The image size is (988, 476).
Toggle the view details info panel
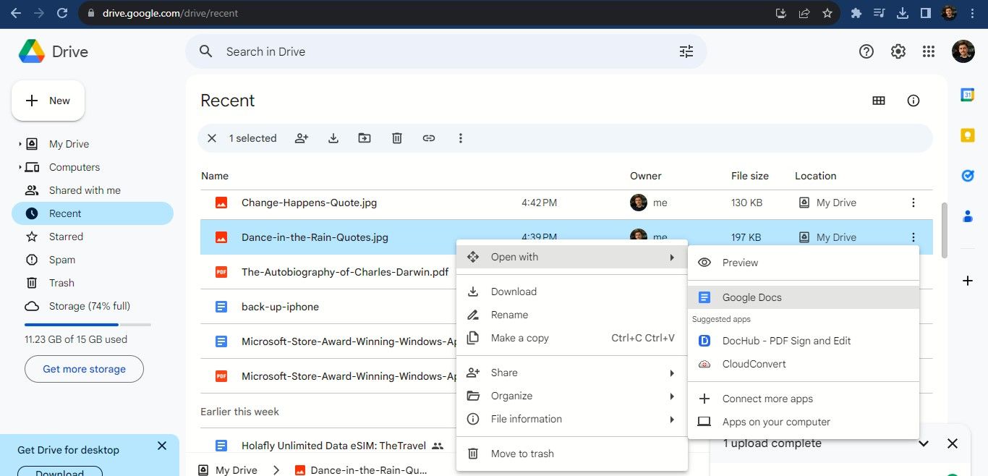914,101
